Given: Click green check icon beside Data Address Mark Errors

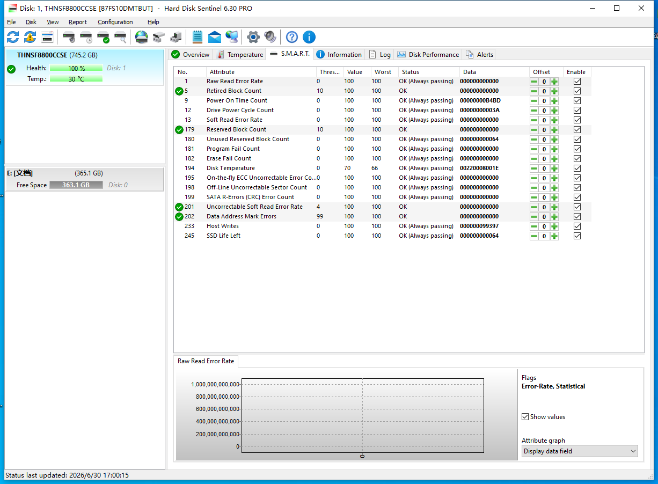Looking at the screenshot, I should (179, 217).
